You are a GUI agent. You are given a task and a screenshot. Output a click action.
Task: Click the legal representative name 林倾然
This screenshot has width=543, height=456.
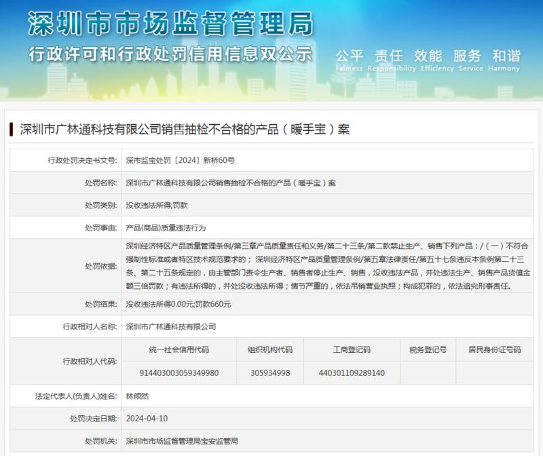click(137, 396)
